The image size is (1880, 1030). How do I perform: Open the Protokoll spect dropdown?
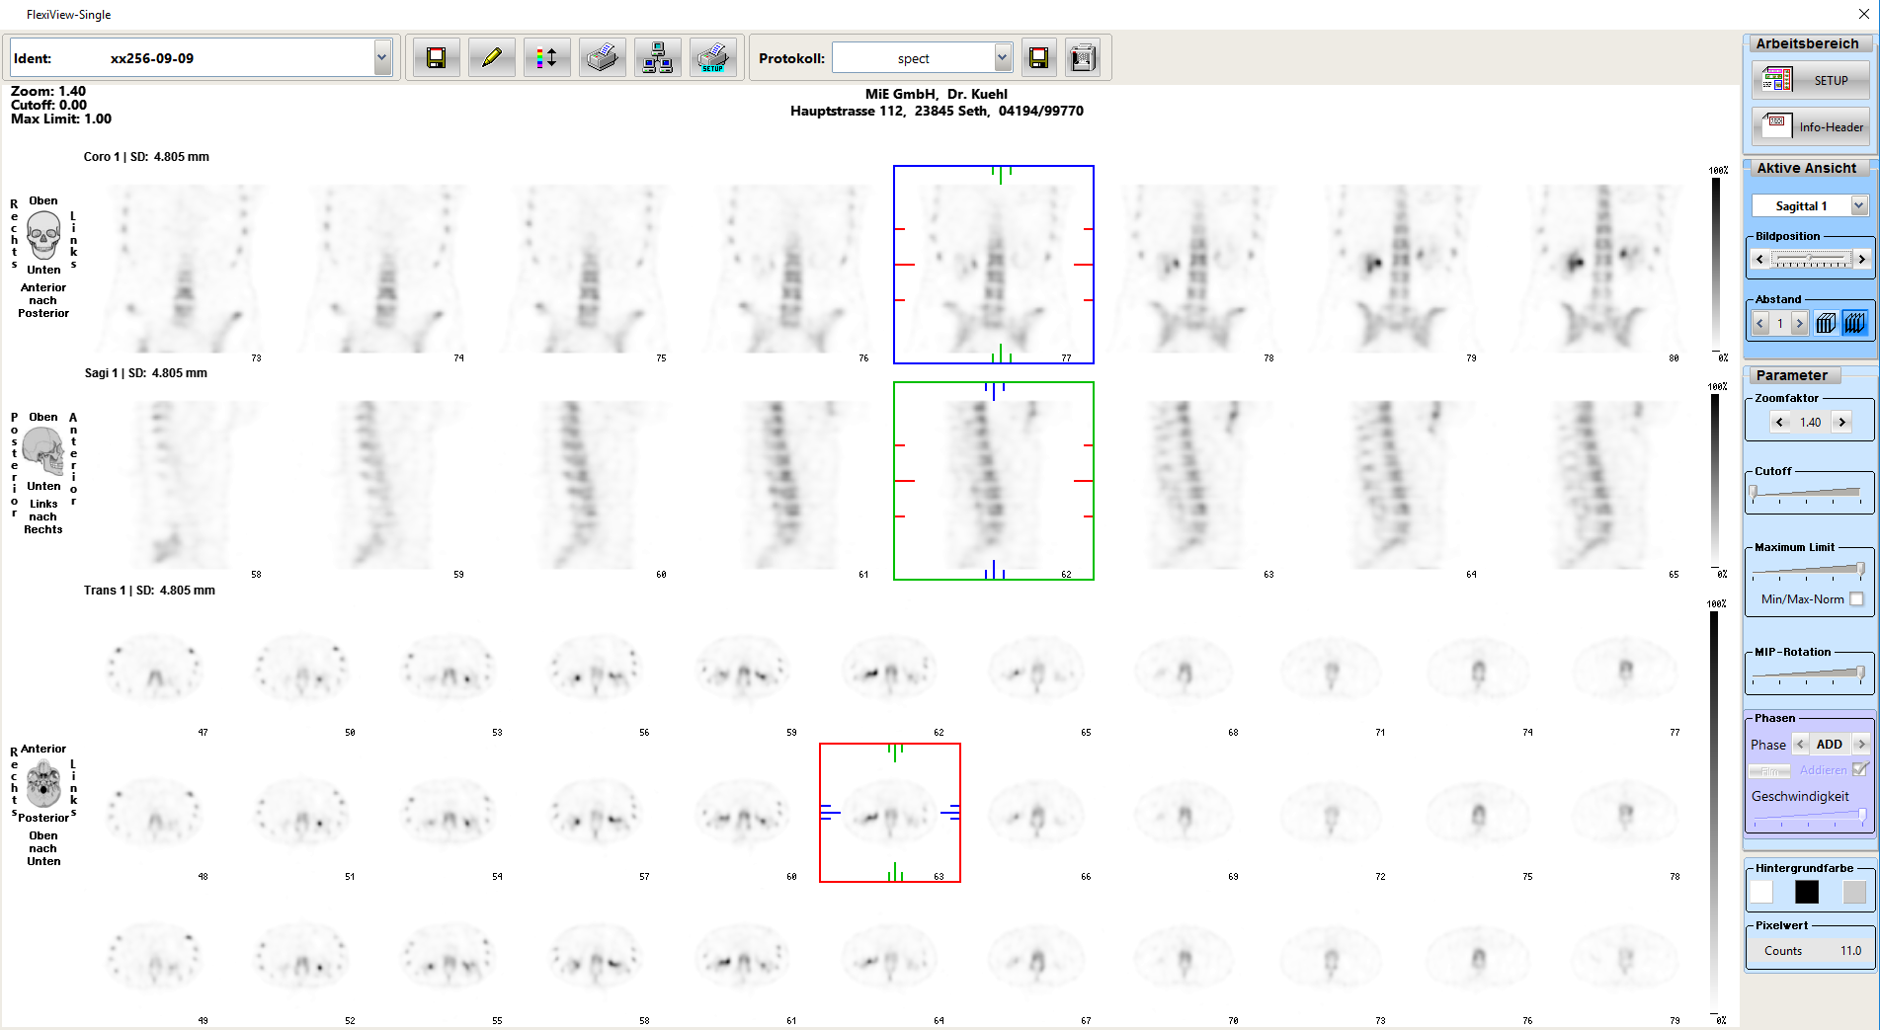(x=1002, y=58)
